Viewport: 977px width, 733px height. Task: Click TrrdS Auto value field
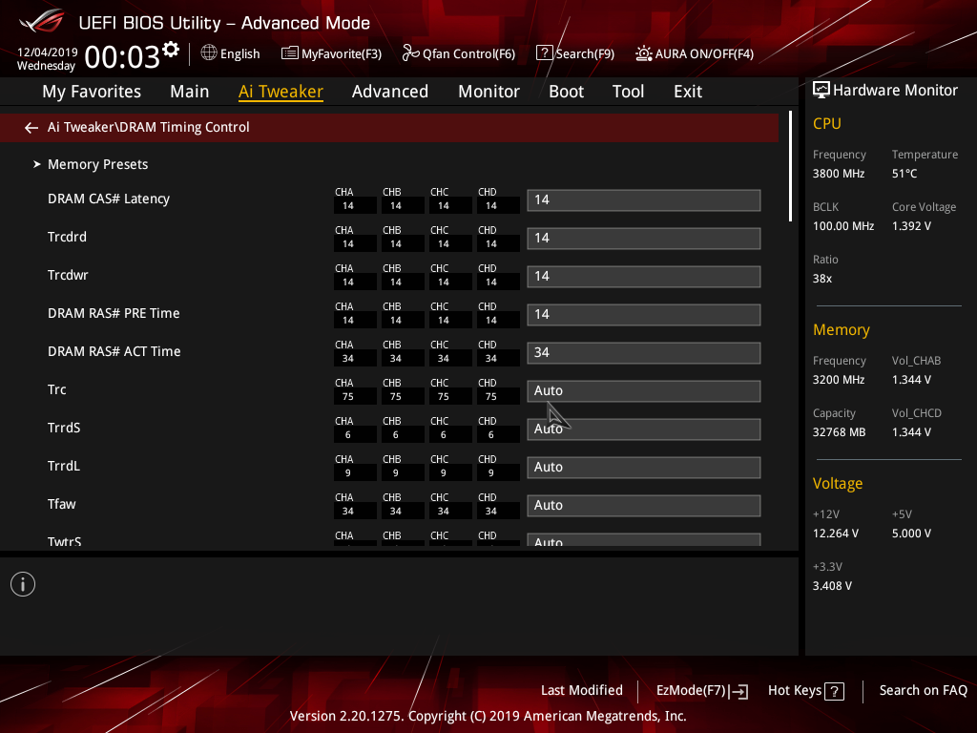pos(644,429)
